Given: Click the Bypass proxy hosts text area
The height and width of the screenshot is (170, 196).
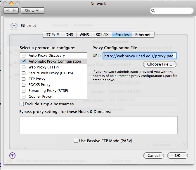Looking at the screenshot, I should [98, 125].
